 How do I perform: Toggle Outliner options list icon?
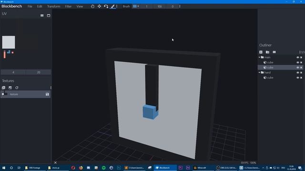[x=274, y=52]
